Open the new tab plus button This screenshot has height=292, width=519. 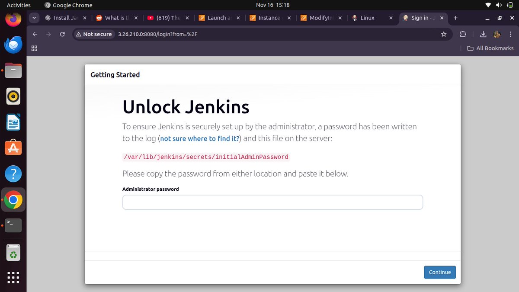[455, 18]
